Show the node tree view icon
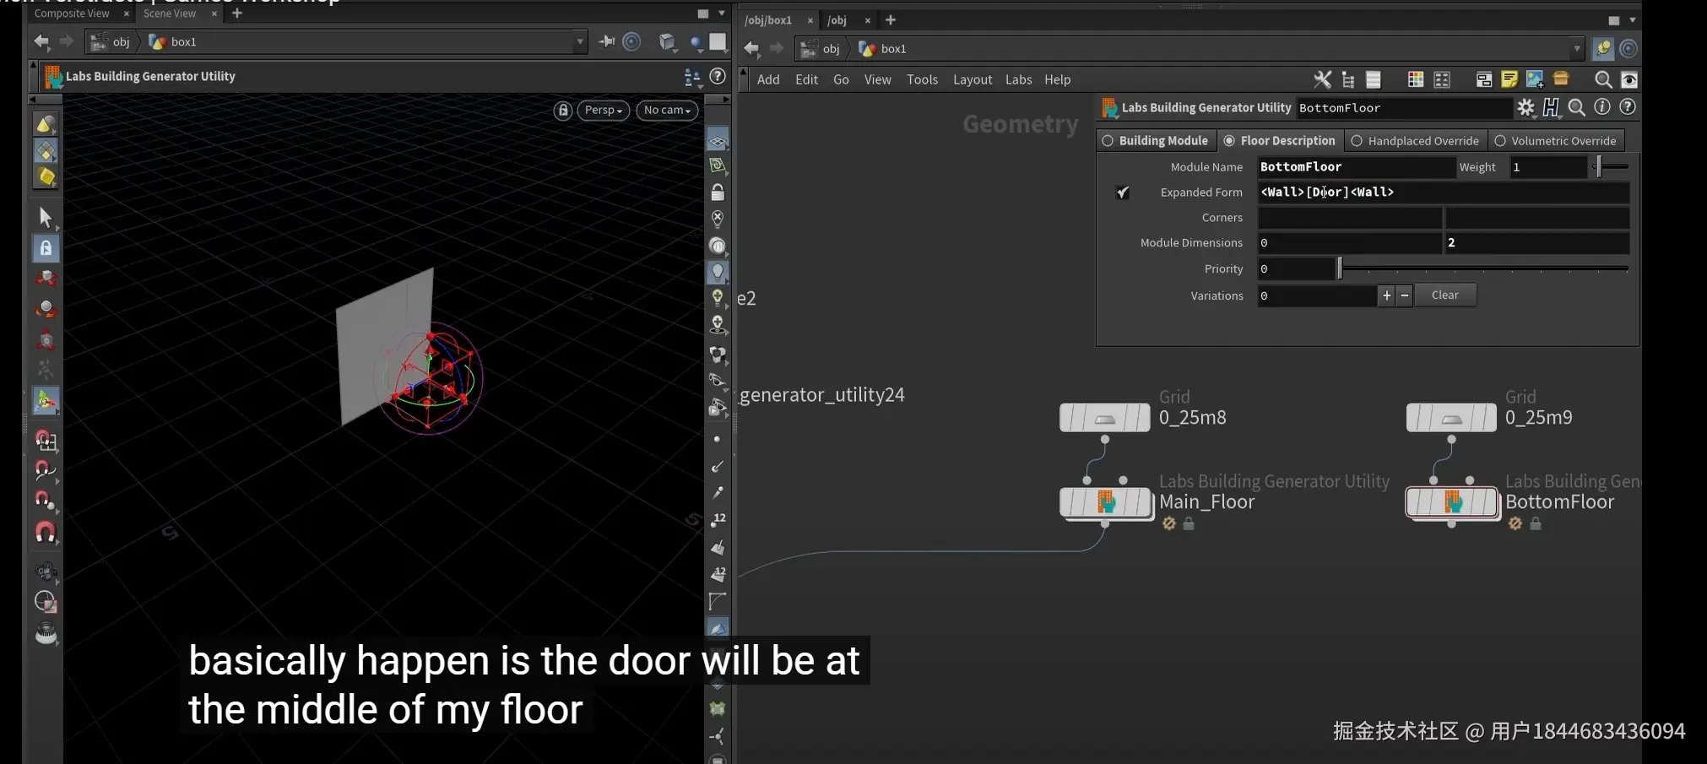Image resolution: width=1707 pixels, height=764 pixels. point(1348,79)
